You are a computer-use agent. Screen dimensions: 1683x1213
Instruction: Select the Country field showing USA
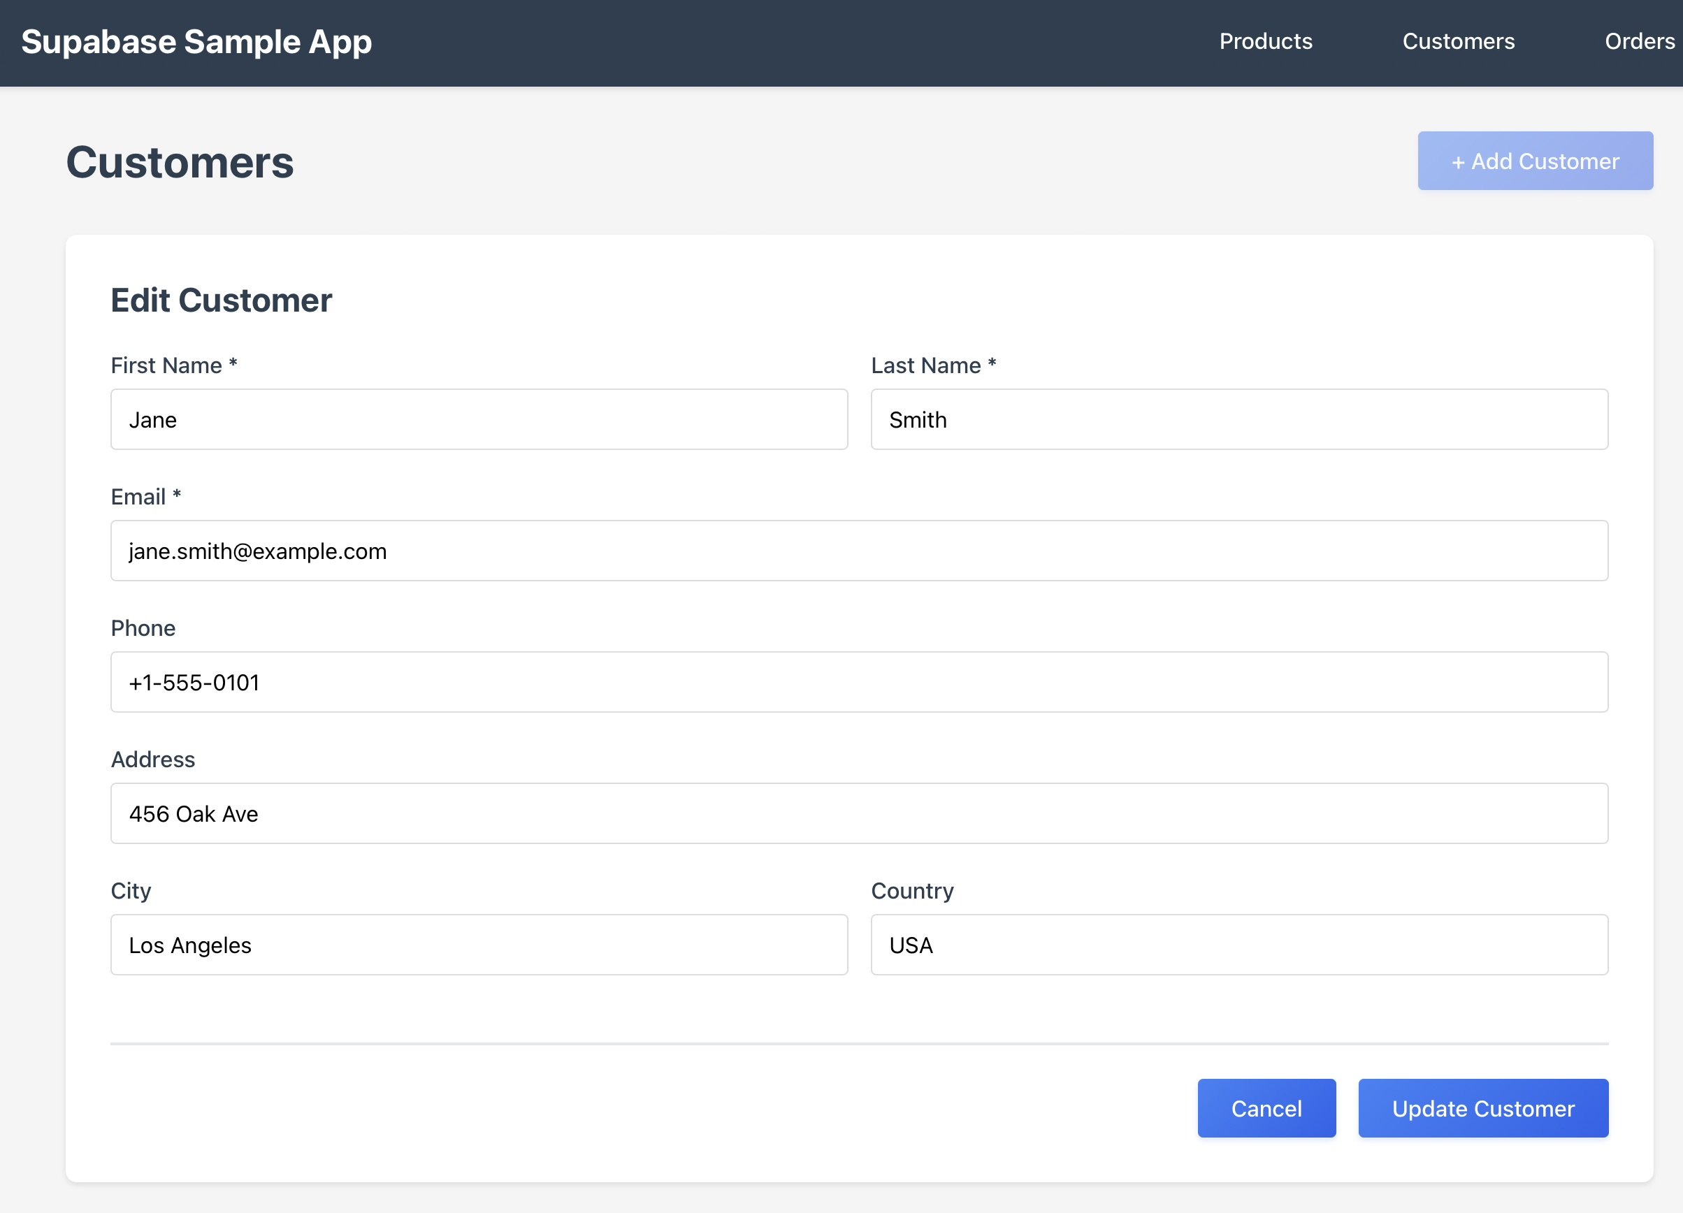coord(1238,945)
